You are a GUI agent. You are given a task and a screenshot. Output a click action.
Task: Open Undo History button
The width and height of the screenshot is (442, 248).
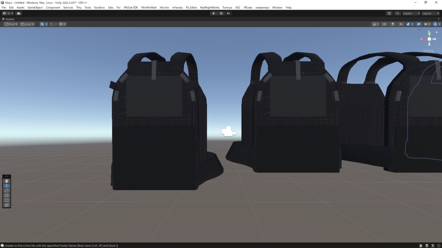point(389,13)
